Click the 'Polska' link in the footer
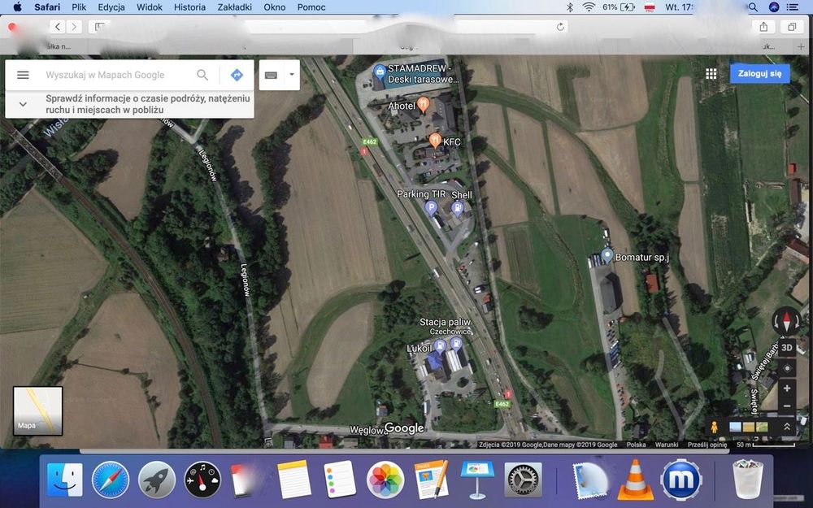 click(637, 445)
